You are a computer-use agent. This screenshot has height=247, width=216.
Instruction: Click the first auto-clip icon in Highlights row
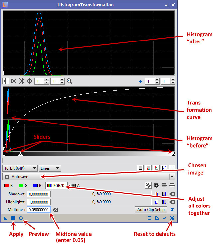coord(156,202)
